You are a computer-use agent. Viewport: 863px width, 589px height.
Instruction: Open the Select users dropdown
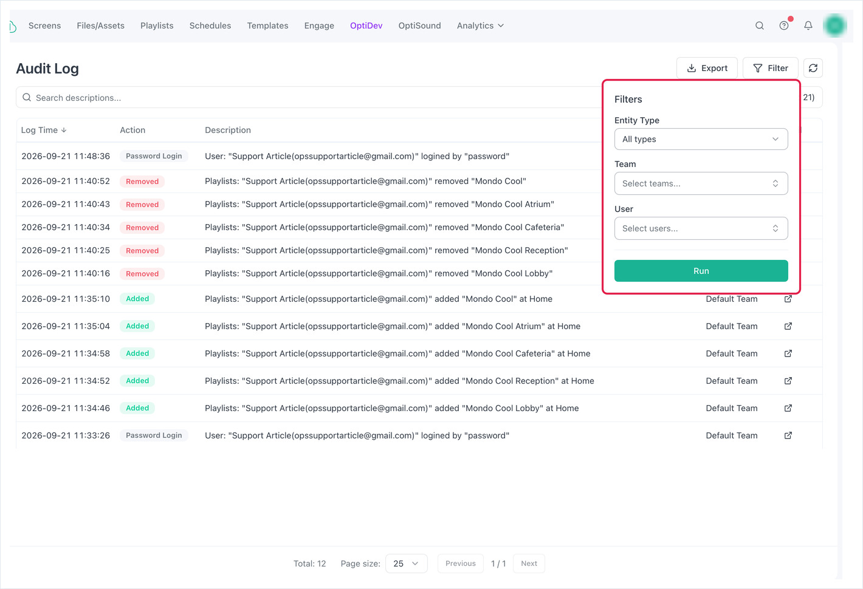point(701,228)
